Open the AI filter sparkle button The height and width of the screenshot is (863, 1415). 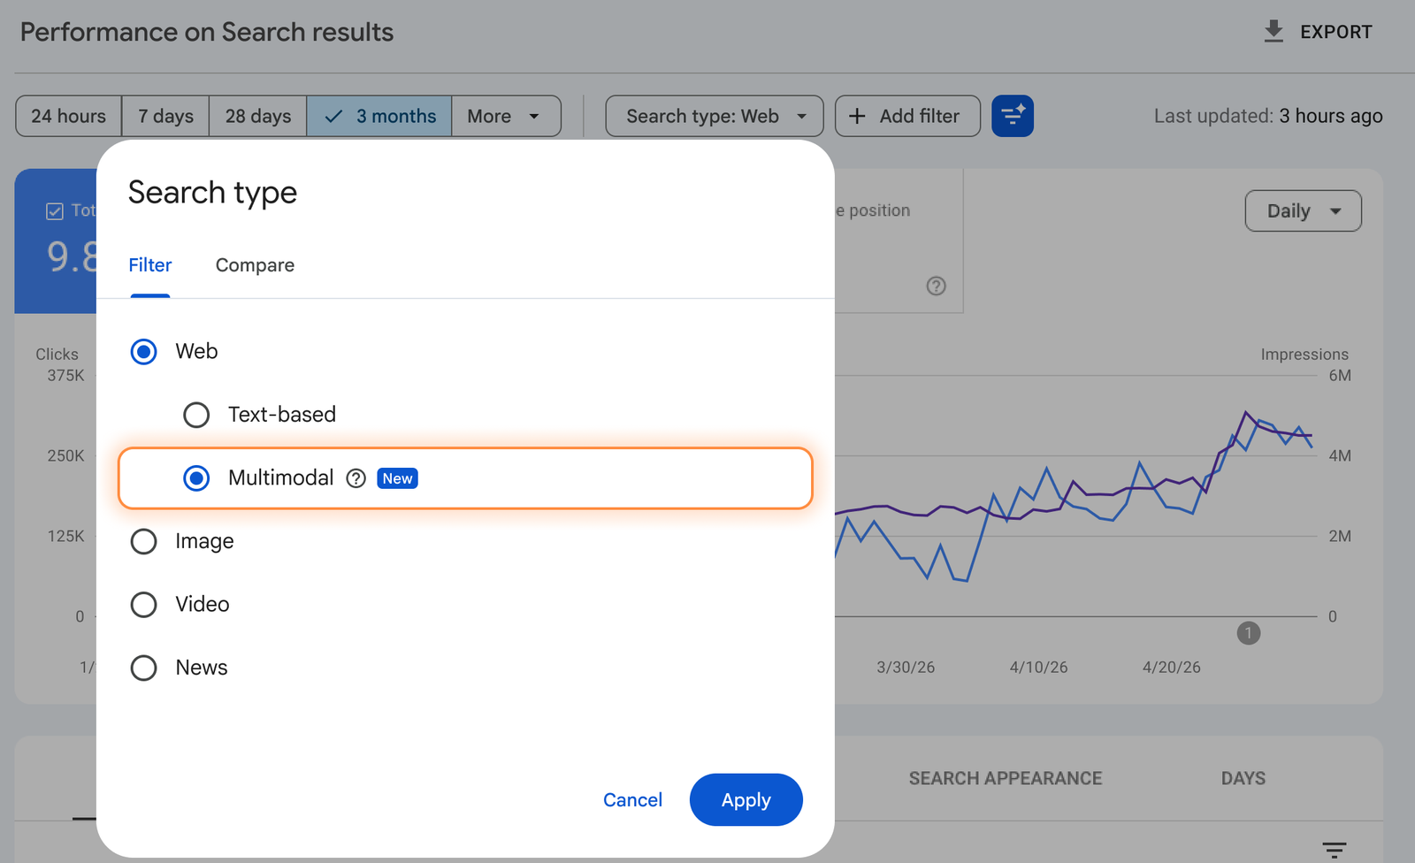(1013, 116)
